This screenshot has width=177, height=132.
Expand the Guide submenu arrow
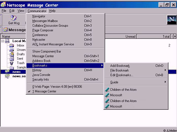click(x=165, y=82)
